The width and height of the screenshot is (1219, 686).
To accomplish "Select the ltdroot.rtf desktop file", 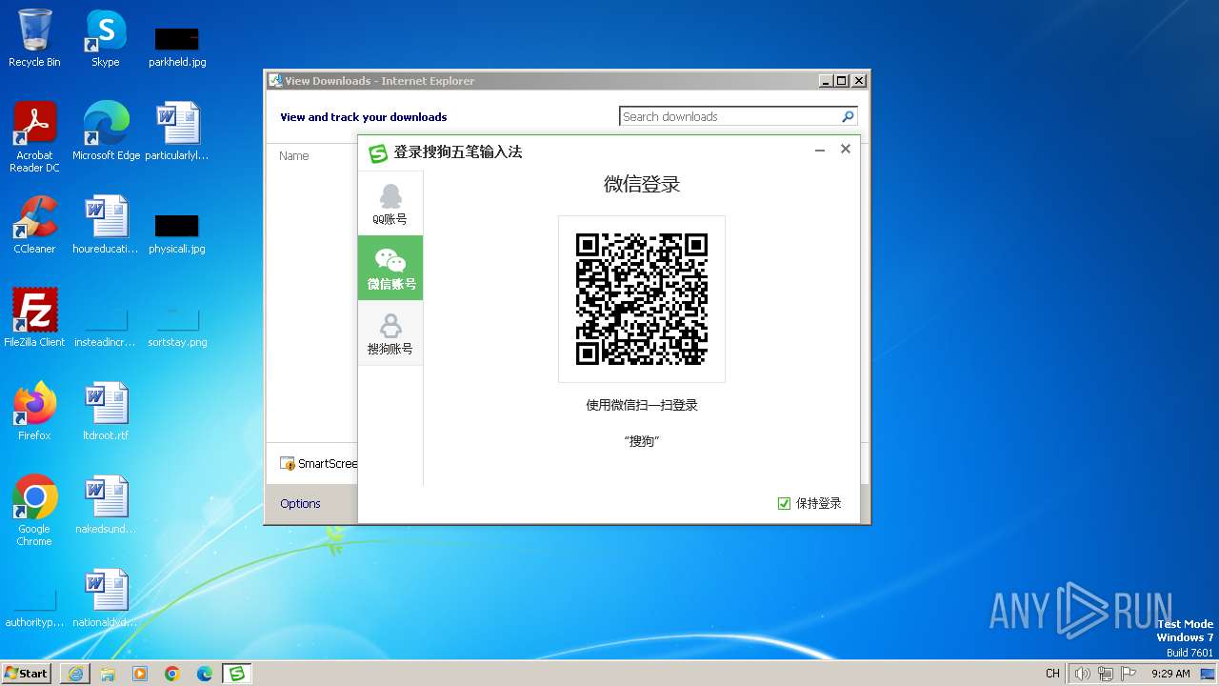I will coord(106,412).
